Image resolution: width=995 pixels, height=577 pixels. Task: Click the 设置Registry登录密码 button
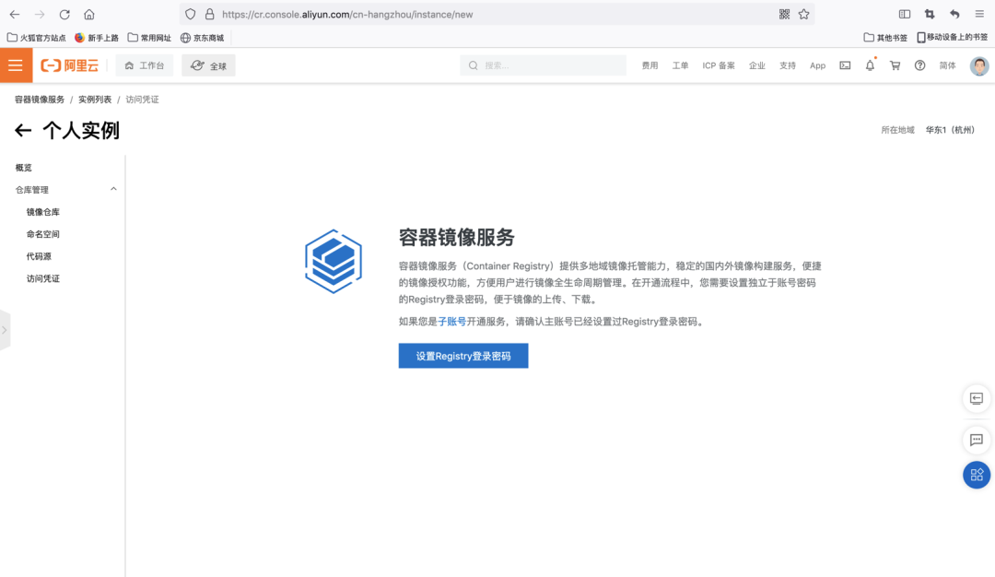[x=463, y=356]
